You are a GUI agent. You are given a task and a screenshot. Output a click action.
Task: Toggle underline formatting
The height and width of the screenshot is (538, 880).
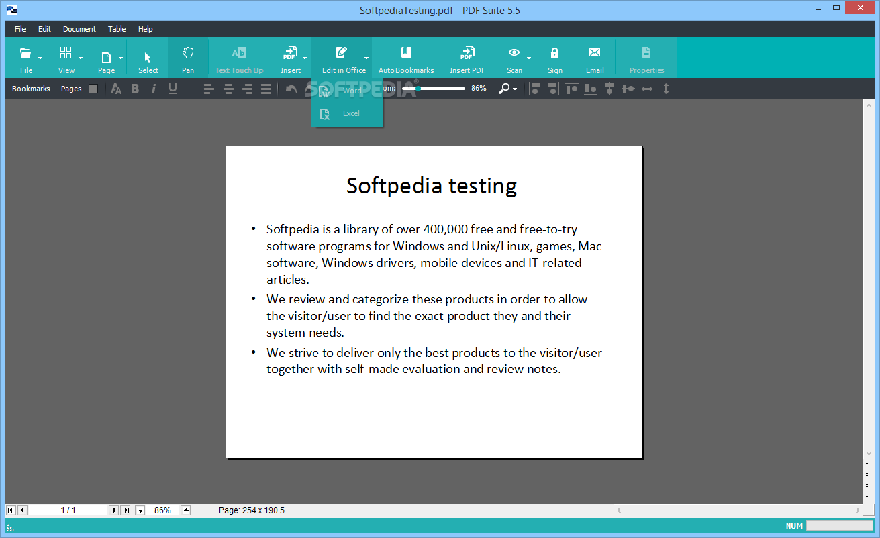(173, 89)
